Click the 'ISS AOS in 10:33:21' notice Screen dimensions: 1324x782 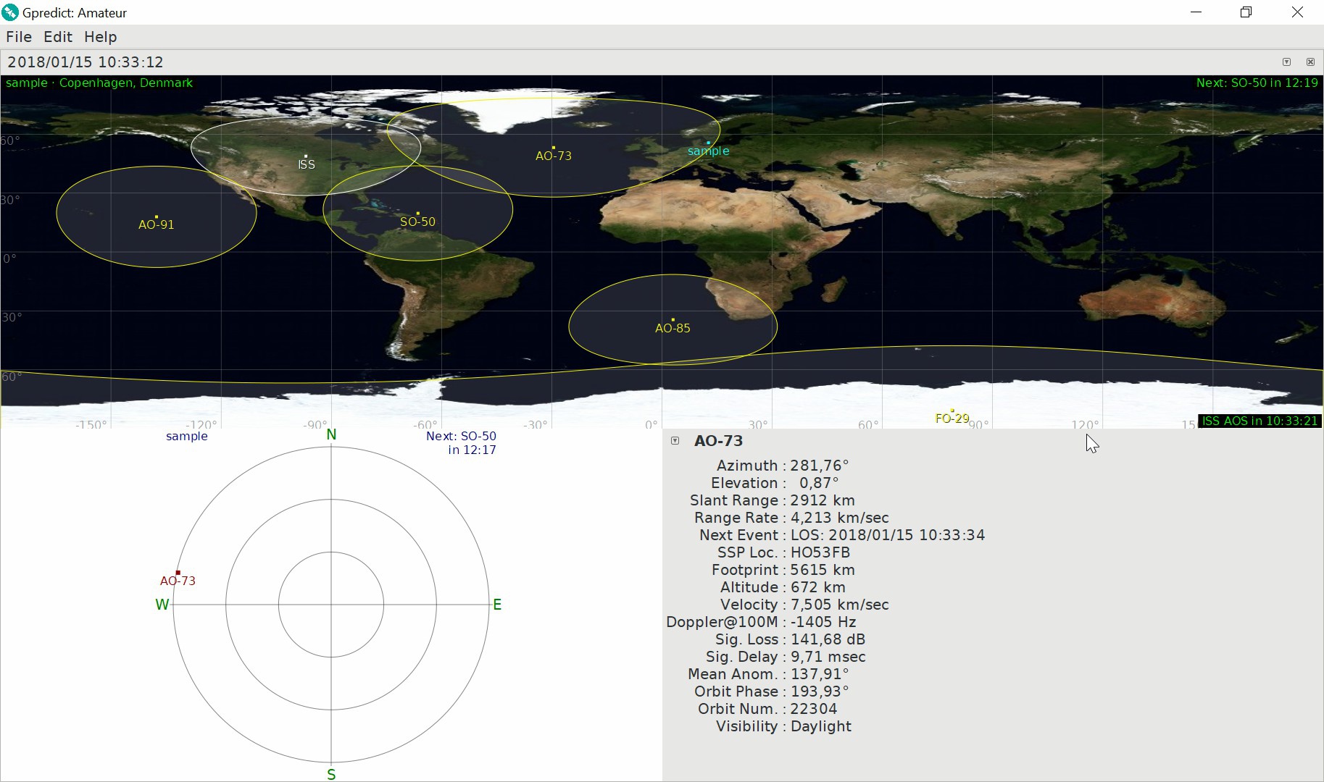(x=1260, y=421)
